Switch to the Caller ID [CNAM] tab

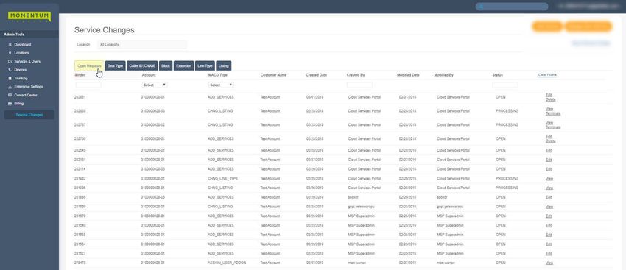click(143, 65)
